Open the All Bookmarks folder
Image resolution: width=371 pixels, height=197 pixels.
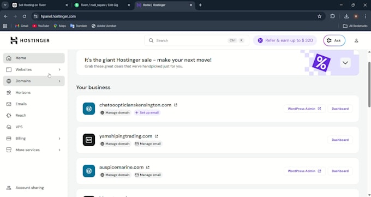(355, 26)
